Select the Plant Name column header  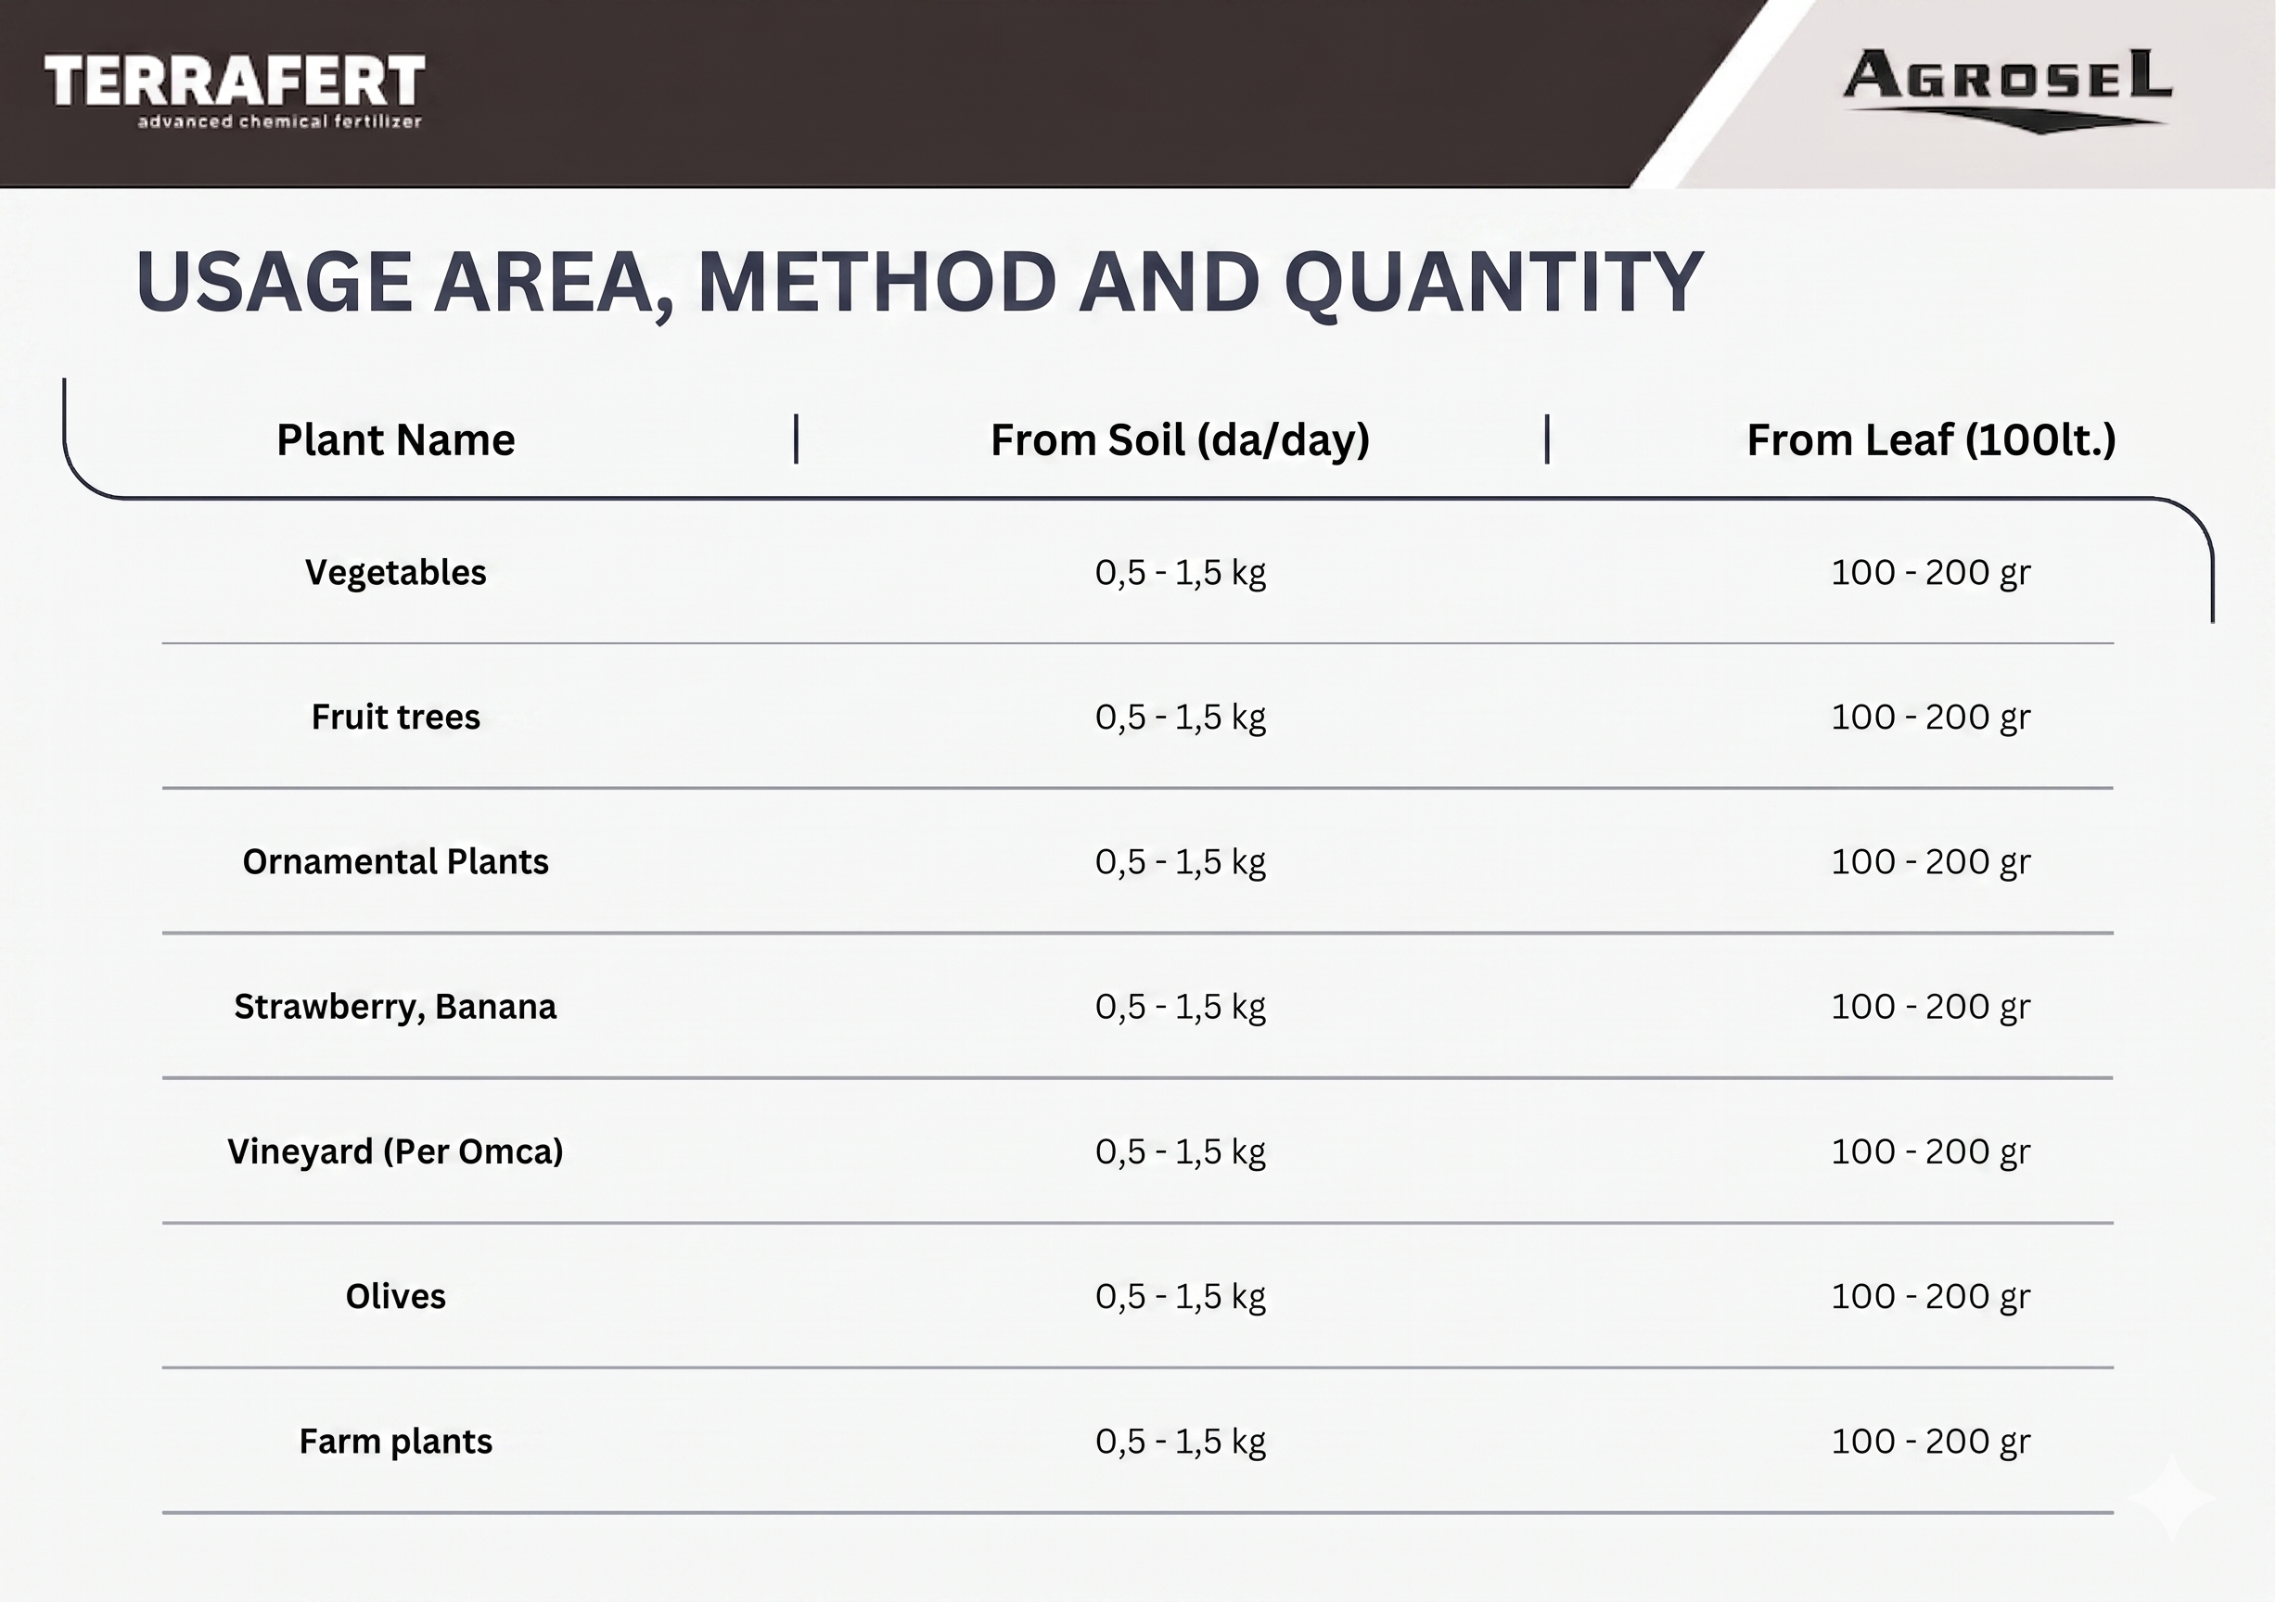coord(395,439)
